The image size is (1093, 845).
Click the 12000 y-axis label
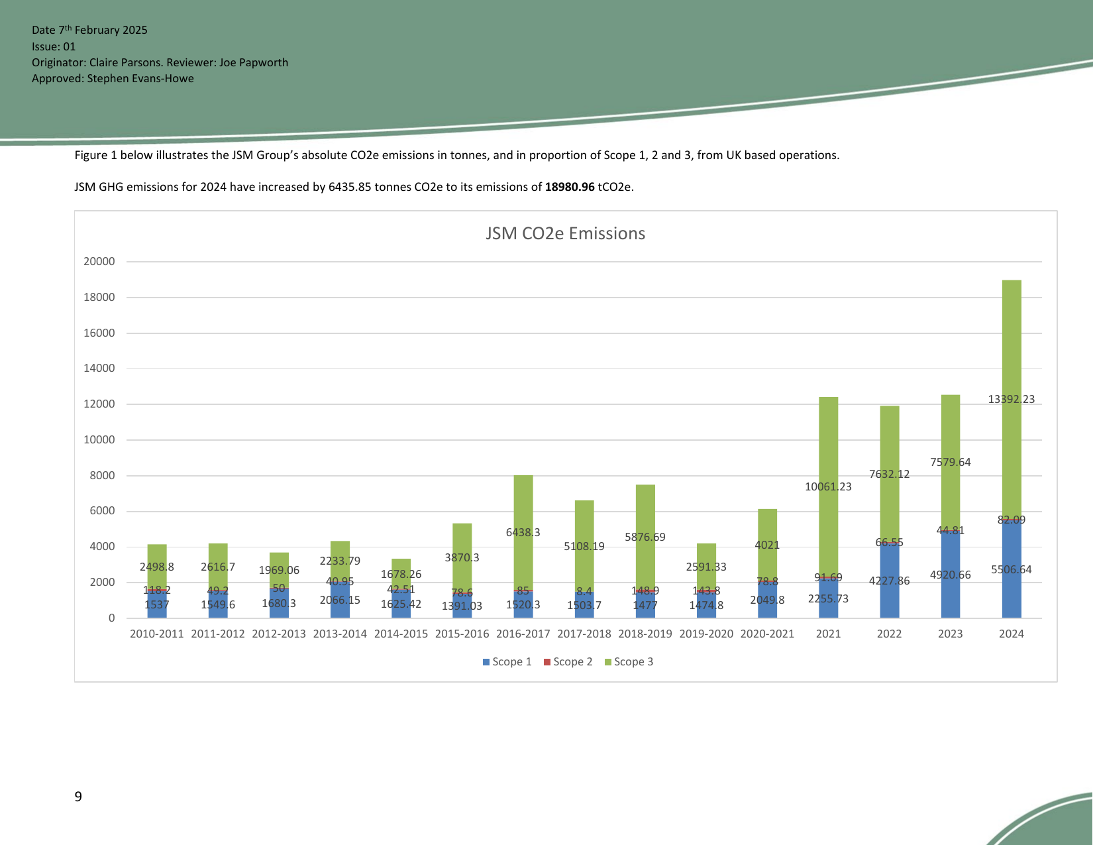[x=99, y=404]
